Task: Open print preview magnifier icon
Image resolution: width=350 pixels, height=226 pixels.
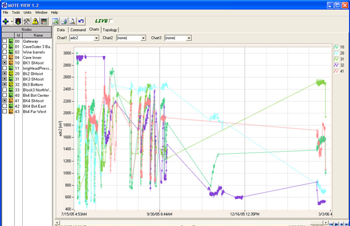Action: (x=72, y=21)
